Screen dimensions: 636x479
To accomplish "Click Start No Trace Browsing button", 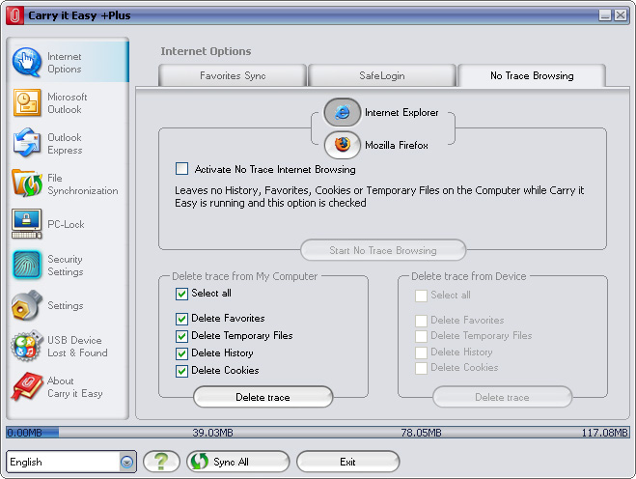I will click(383, 250).
